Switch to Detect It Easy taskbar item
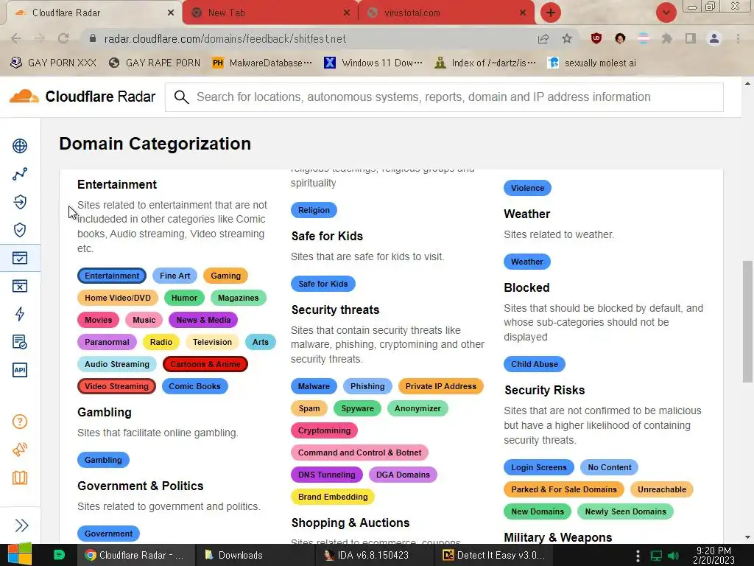Viewport: 754px width, 566px height. tap(494, 555)
